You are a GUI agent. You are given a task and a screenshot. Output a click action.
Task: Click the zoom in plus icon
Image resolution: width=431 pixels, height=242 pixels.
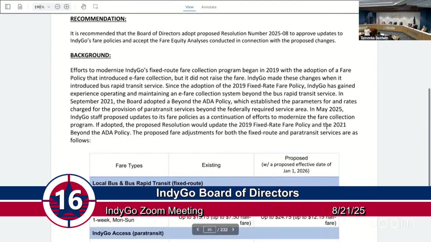click(x=67, y=7)
